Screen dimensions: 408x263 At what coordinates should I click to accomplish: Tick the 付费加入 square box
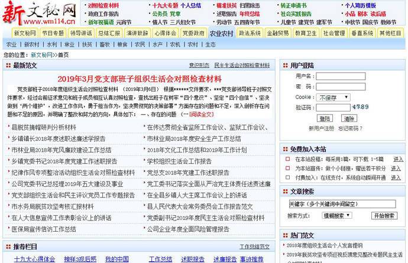coord(289,177)
